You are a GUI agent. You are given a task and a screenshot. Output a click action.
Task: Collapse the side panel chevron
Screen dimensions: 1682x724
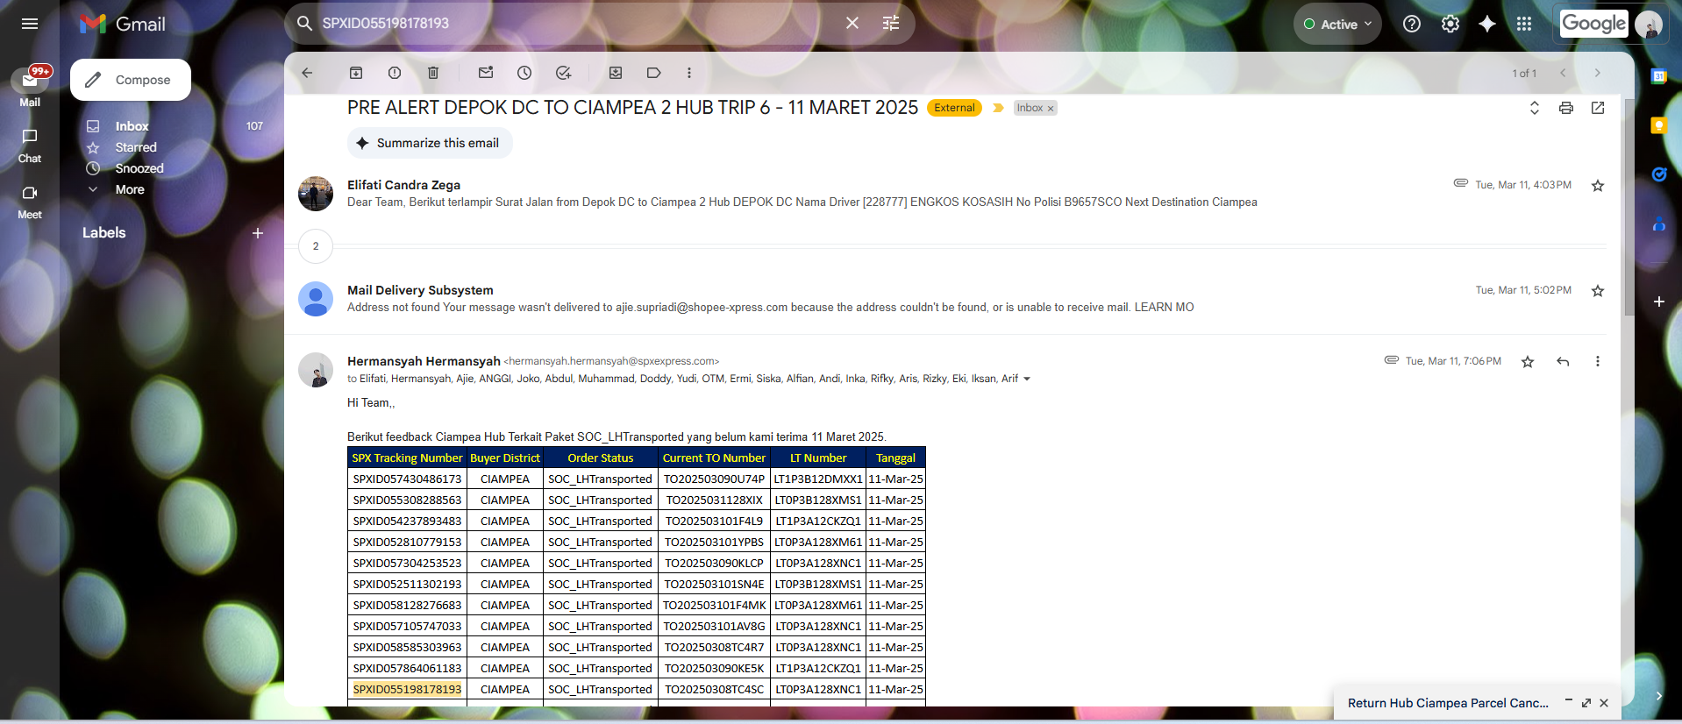point(1659,696)
